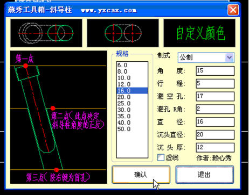The width and height of the screenshot is (249, 195).
Task: Click the 沉头厚 counterbore thickness field
Action: [215, 148]
